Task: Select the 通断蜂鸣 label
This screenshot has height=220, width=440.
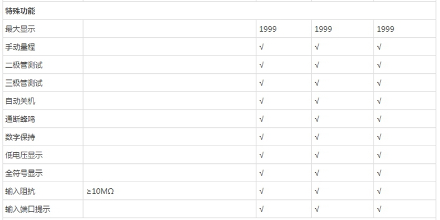Action: [20, 119]
